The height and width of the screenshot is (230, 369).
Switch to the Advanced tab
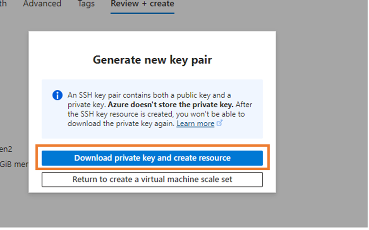pos(42,4)
